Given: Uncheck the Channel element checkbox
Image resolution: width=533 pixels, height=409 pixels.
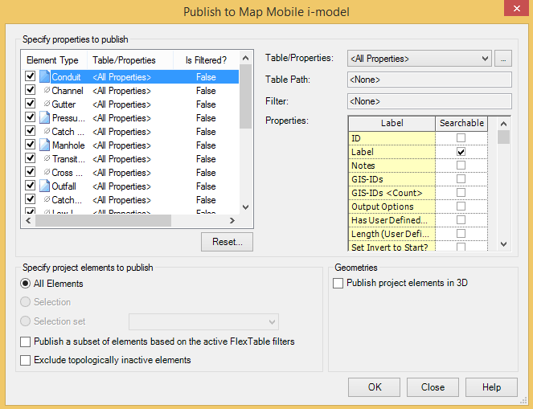Looking at the screenshot, I should tap(31, 90).
